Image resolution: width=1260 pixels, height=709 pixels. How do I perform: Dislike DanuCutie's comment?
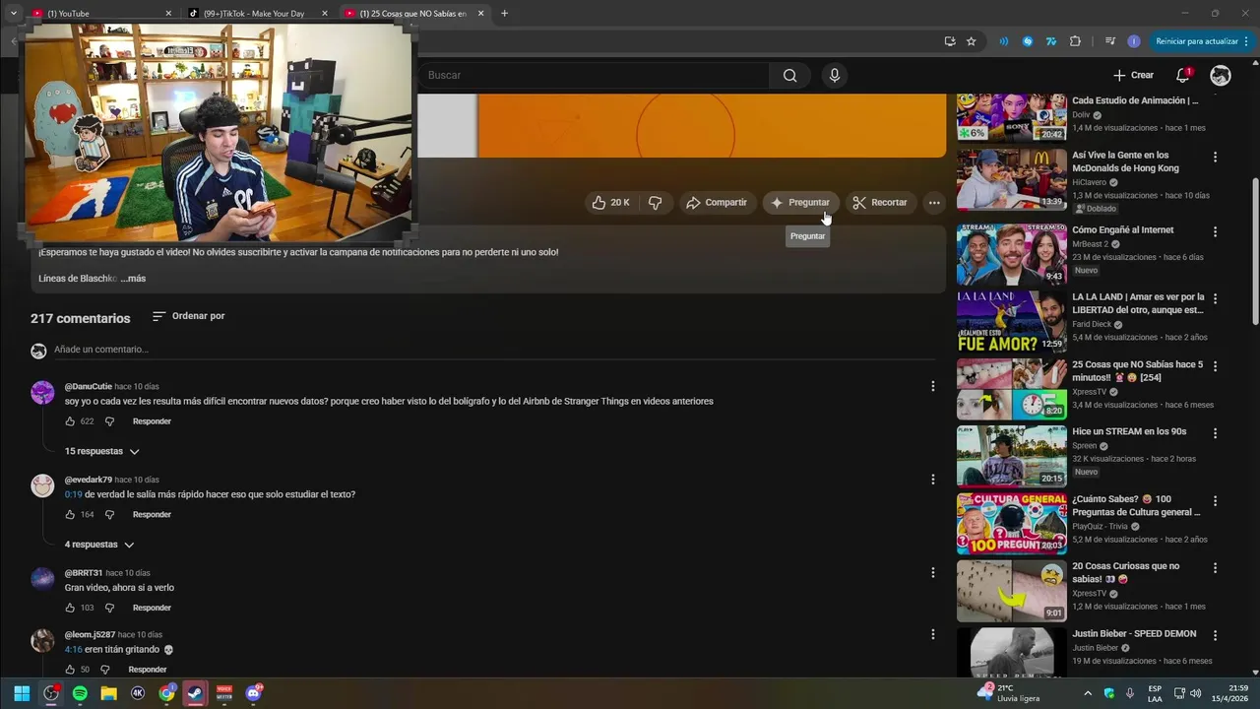109,421
